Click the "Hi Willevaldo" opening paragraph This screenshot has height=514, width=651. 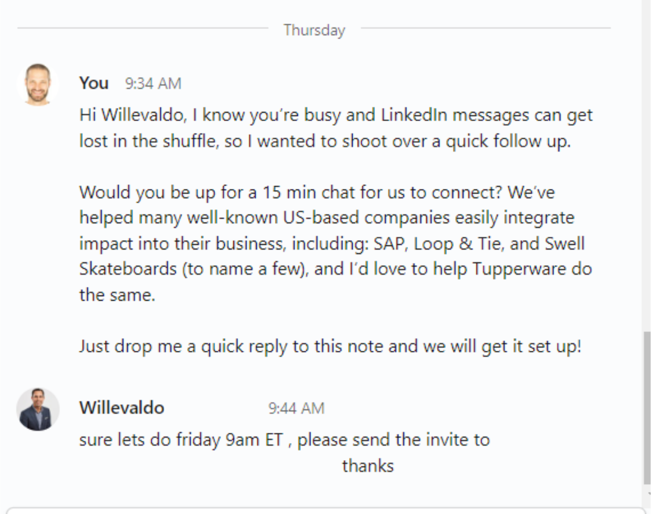point(336,128)
